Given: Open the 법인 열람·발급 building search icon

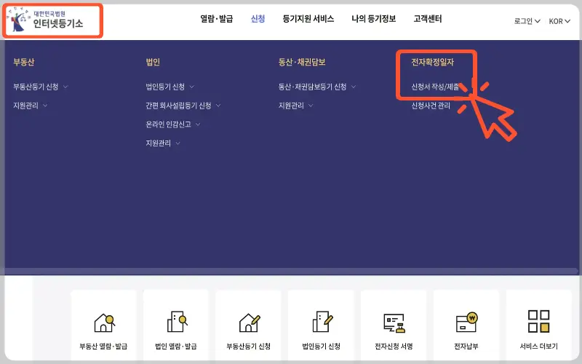Looking at the screenshot, I should (x=177, y=322).
